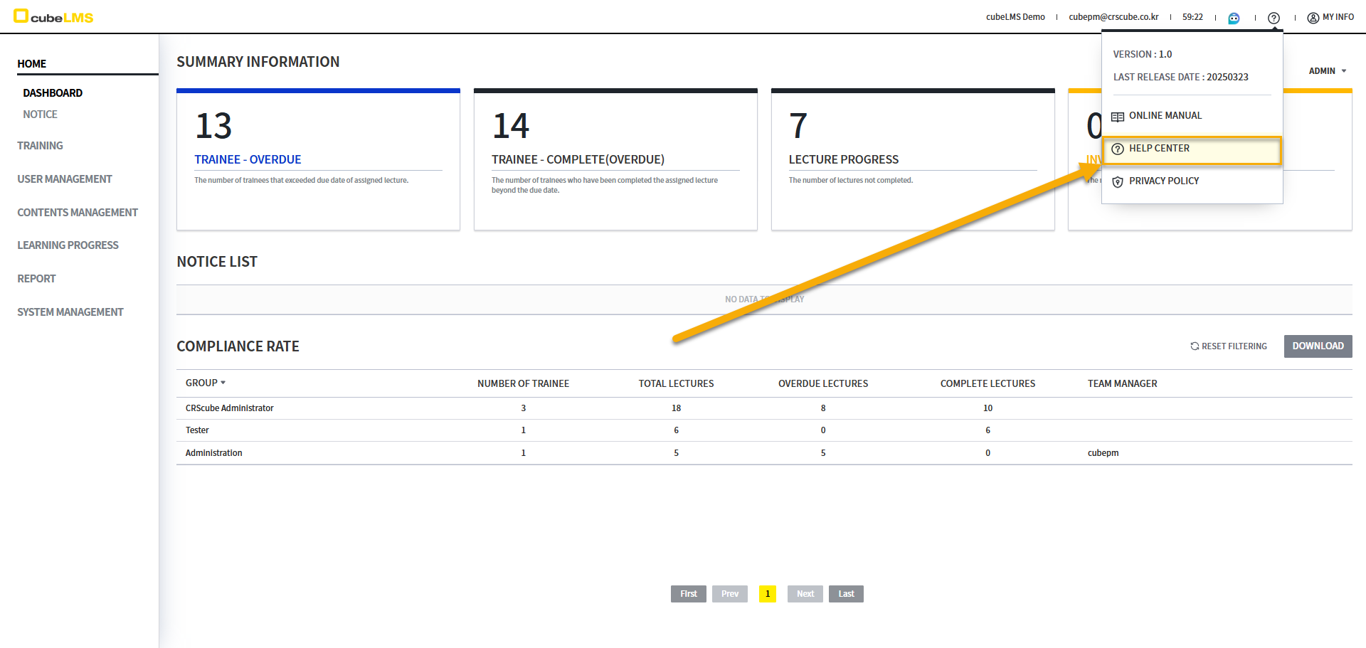Click the Reset Filtering refresh icon
The height and width of the screenshot is (648, 1366).
pos(1195,346)
